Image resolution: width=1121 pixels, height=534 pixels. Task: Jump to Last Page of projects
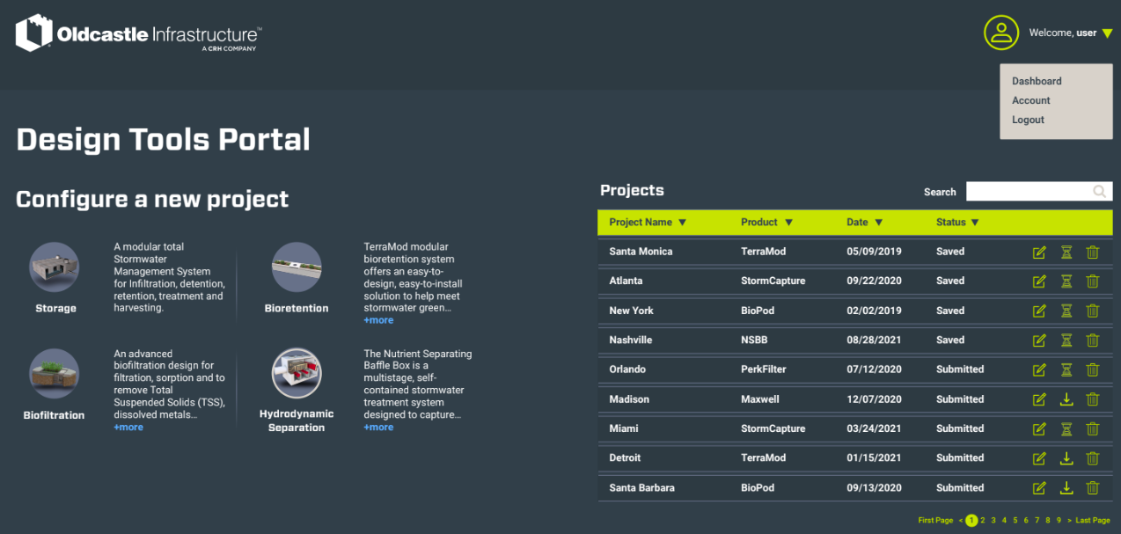click(x=1093, y=521)
